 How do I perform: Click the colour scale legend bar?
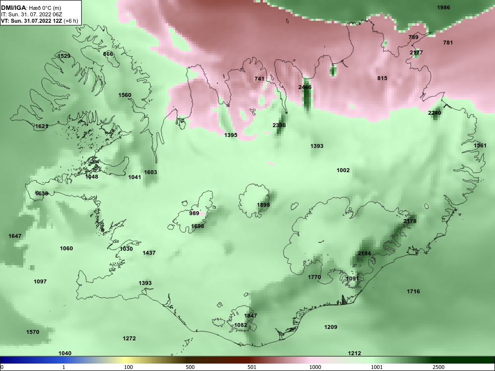247,360
